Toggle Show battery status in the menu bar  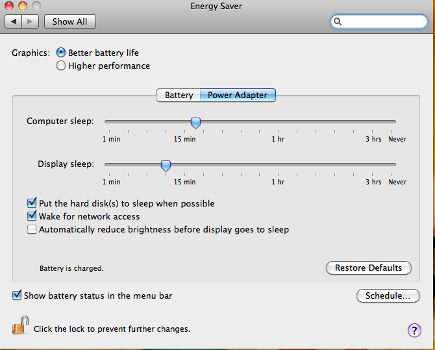(17, 295)
